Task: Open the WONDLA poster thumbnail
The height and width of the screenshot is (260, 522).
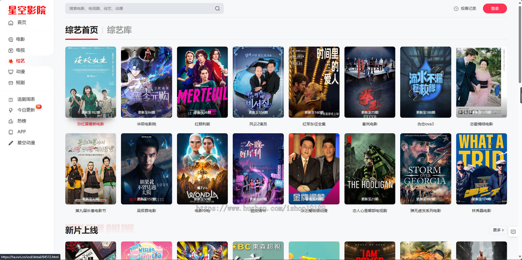Action: click(x=202, y=169)
